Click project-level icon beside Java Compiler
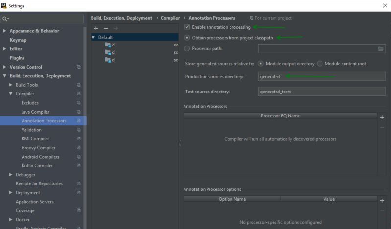391x229 pixels. [x=79, y=112]
